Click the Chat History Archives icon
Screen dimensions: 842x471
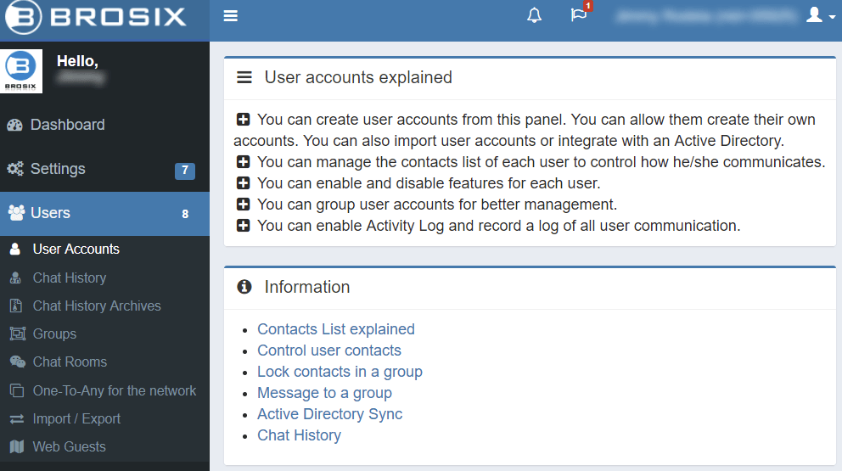tap(16, 306)
